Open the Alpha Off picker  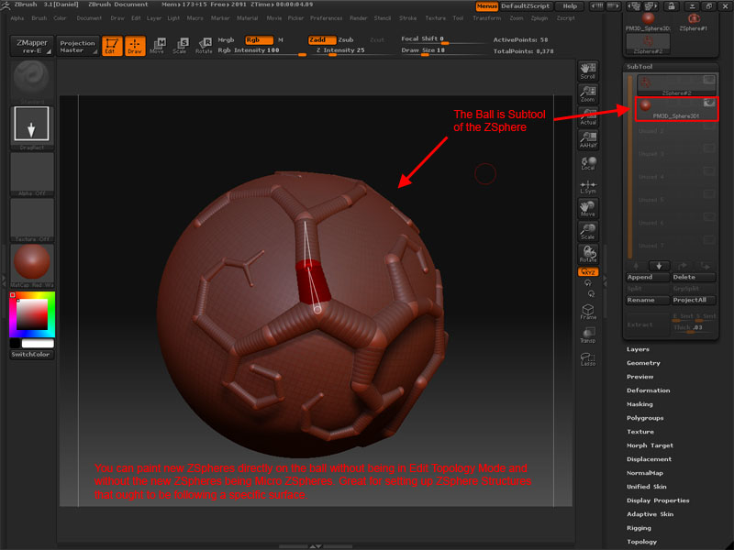pos(32,174)
